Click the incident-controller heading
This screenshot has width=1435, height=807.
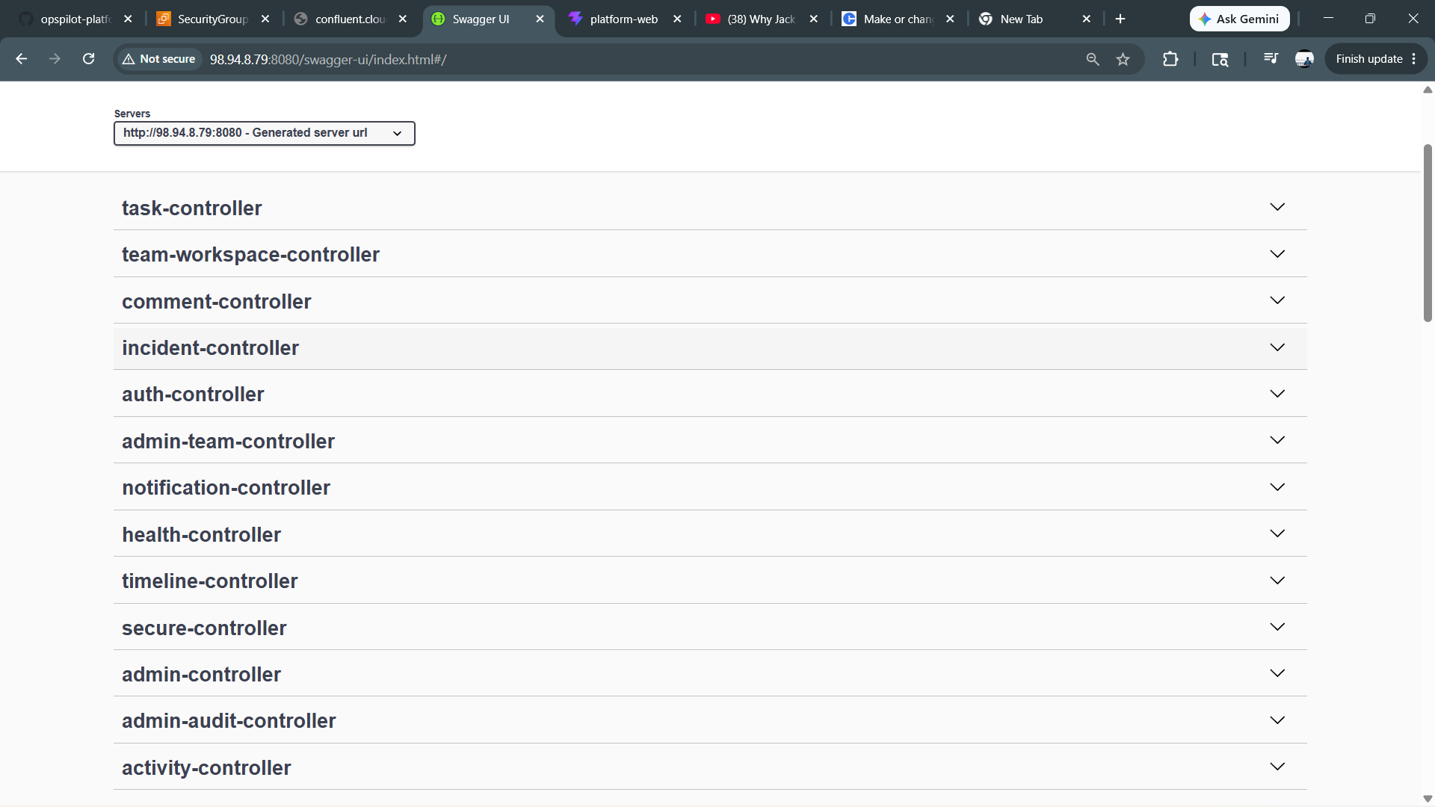point(210,348)
